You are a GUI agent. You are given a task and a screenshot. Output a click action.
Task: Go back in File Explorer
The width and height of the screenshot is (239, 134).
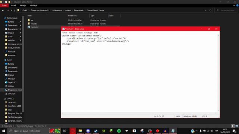click(x=3, y=10)
